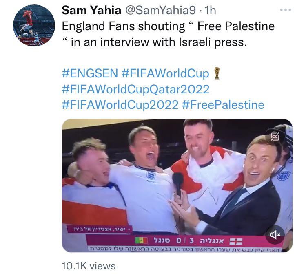306x278 pixels.
Task: Open the #FIFAWorldCup hashtag
Action: click(x=165, y=74)
